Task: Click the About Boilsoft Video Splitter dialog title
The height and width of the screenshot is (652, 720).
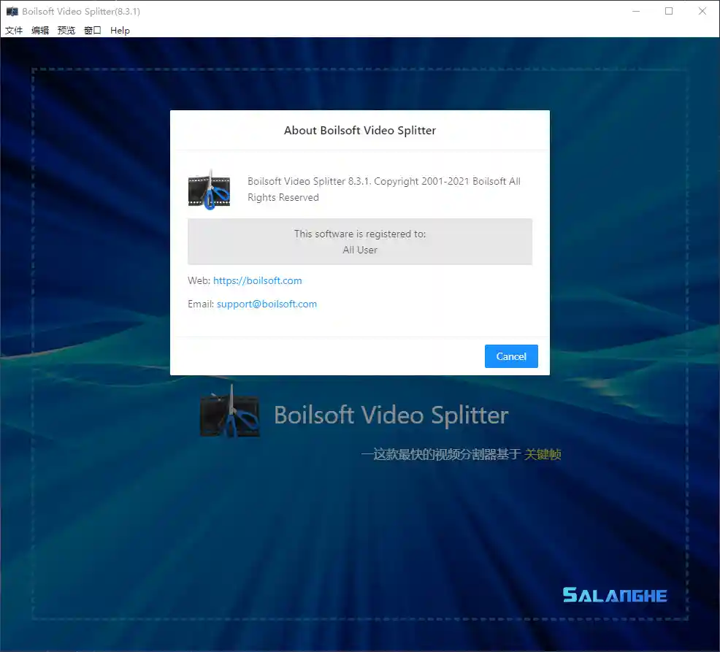Action: tap(360, 130)
